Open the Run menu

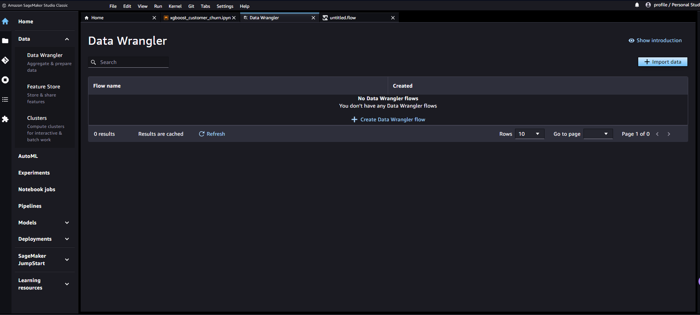coord(158,6)
